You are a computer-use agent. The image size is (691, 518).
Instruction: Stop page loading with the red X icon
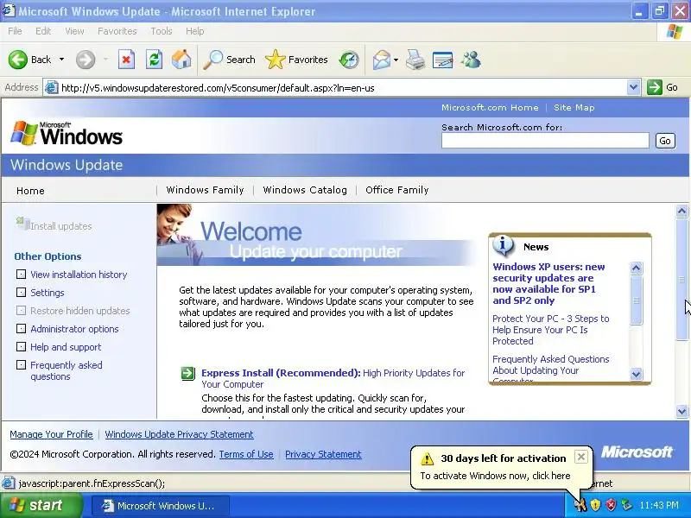(126, 60)
